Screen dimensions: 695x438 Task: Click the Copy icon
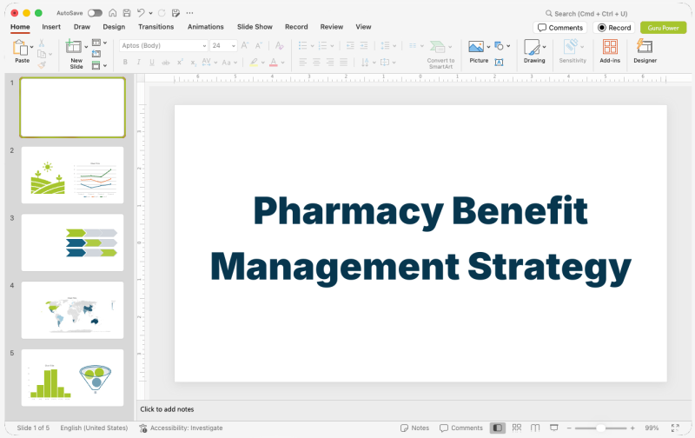click(42, 54)
